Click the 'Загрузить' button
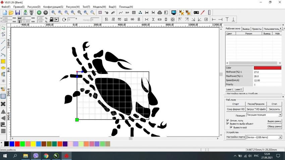Image resolution: width=285 pixels, height=160 pixels. click(x=274, y=109)
